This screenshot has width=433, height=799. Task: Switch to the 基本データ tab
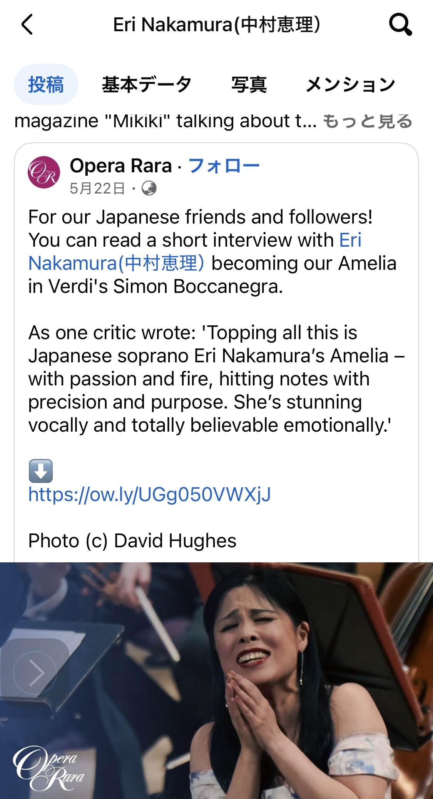coord(147,84)
